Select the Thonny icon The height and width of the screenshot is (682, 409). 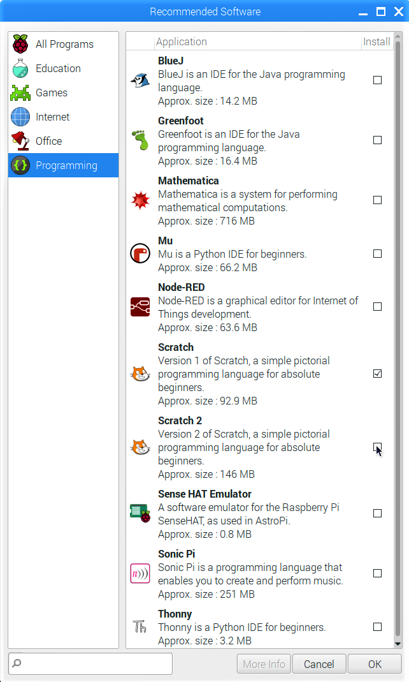tap(140, 626)
